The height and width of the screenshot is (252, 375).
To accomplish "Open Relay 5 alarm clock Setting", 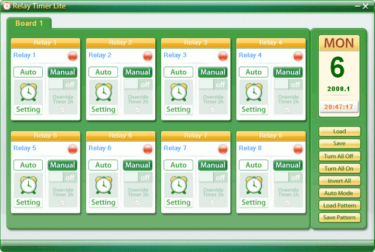I will point(28,191).
